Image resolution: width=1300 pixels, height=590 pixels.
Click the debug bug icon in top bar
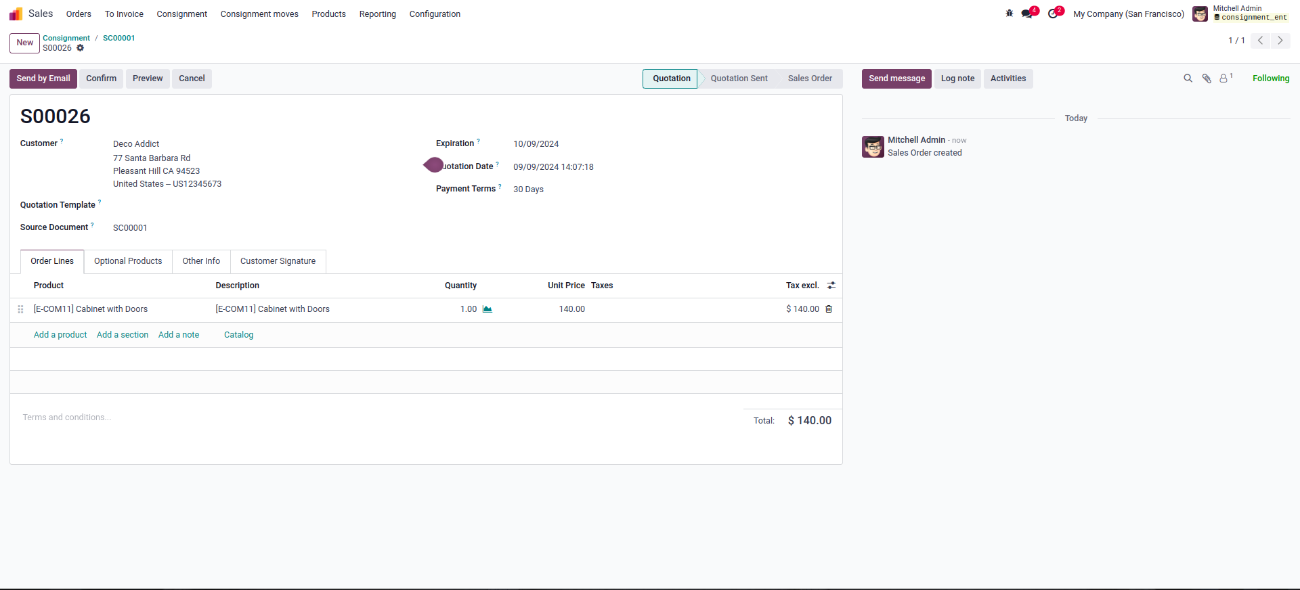tap(1009, 14)
